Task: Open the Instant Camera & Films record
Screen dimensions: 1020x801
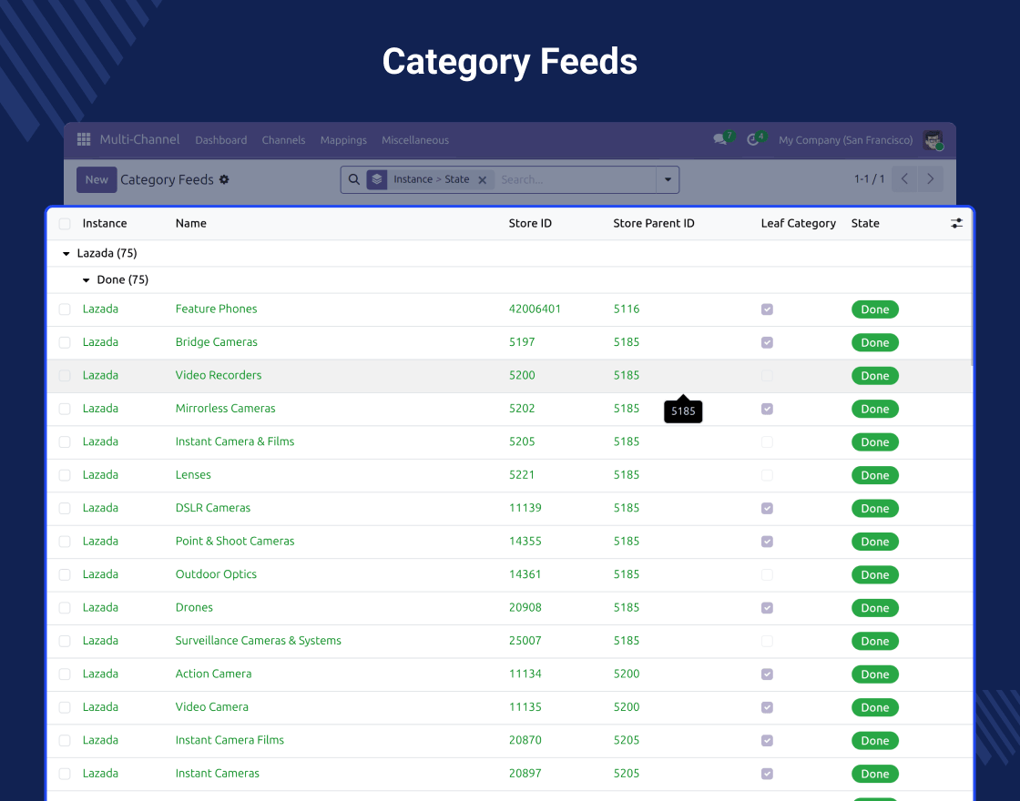Action: click(x=235, y=441)
